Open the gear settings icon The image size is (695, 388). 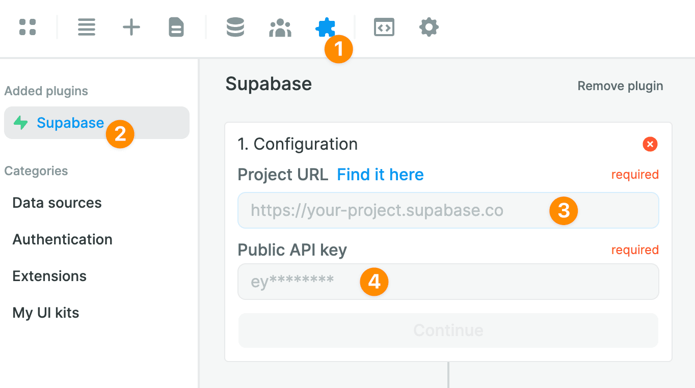[x=429, y=27]
